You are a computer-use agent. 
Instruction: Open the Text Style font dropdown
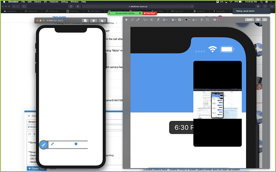pyautogui.click(x=194, y=20)
